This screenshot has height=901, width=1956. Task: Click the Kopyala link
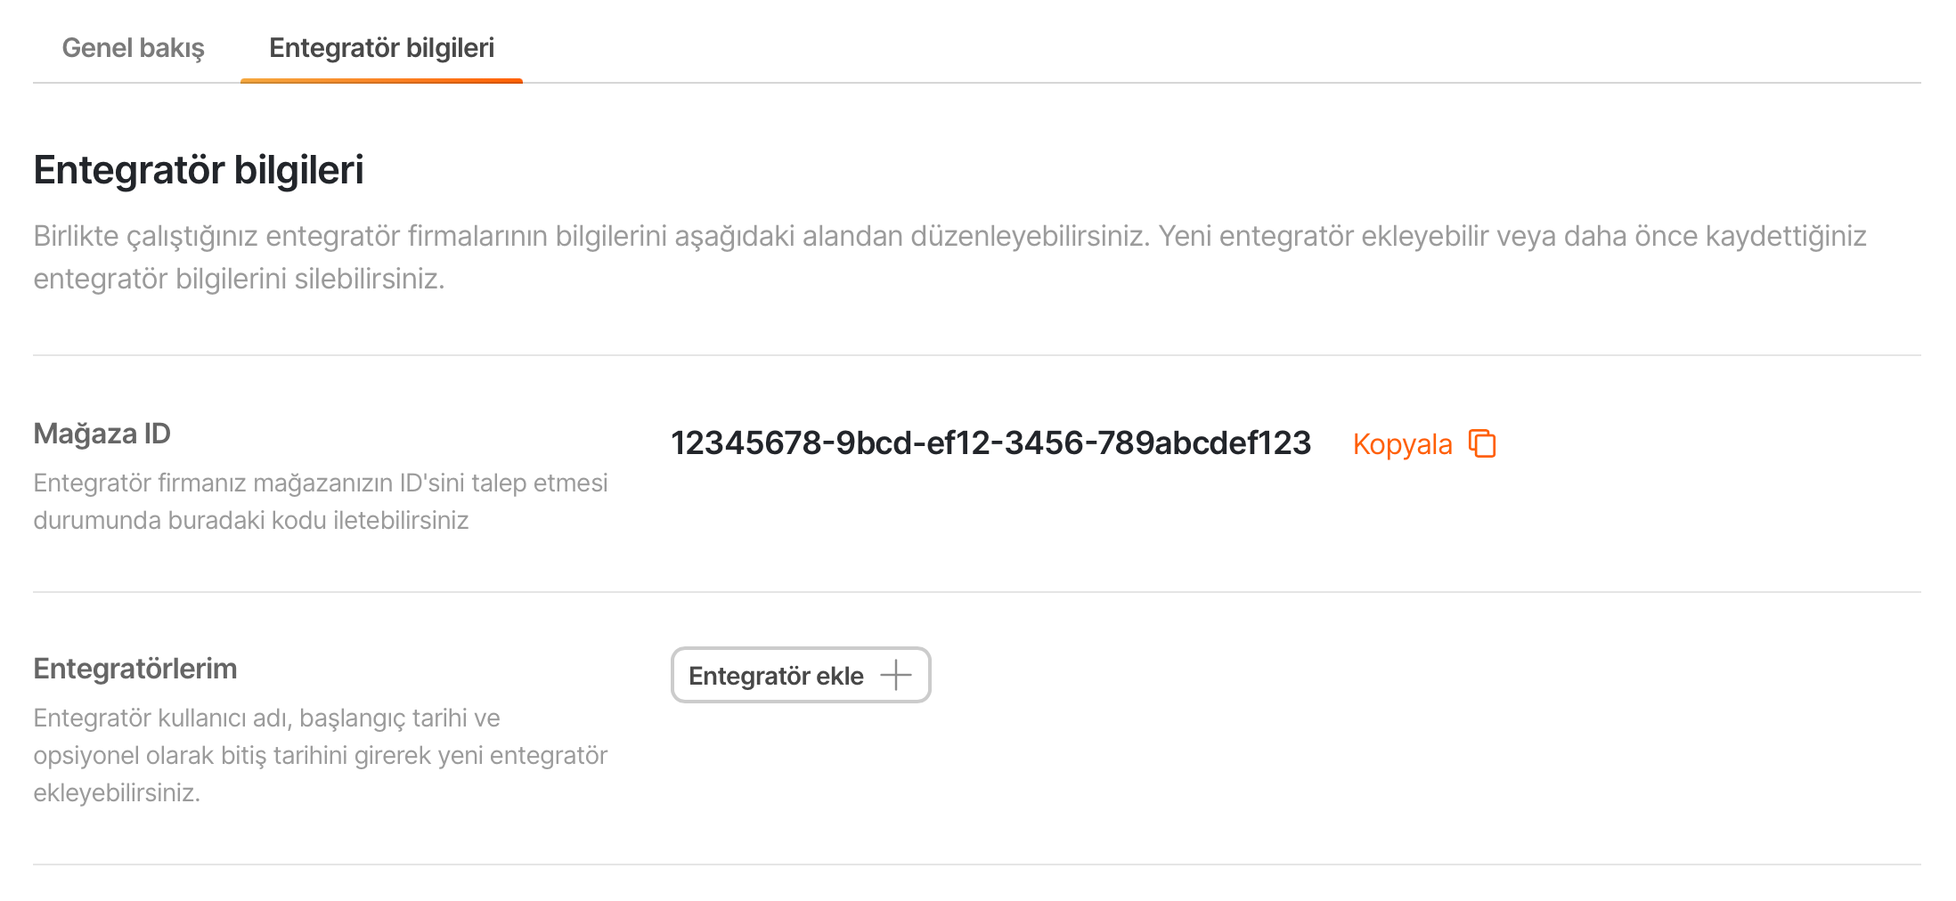(x=1402, y=444)
